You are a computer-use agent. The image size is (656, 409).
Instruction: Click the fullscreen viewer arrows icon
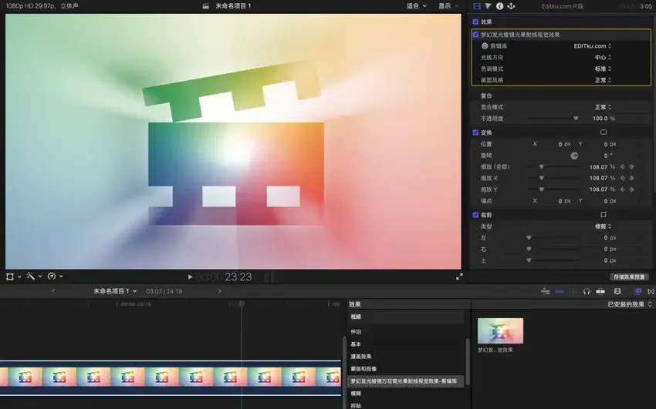point(459,277)
